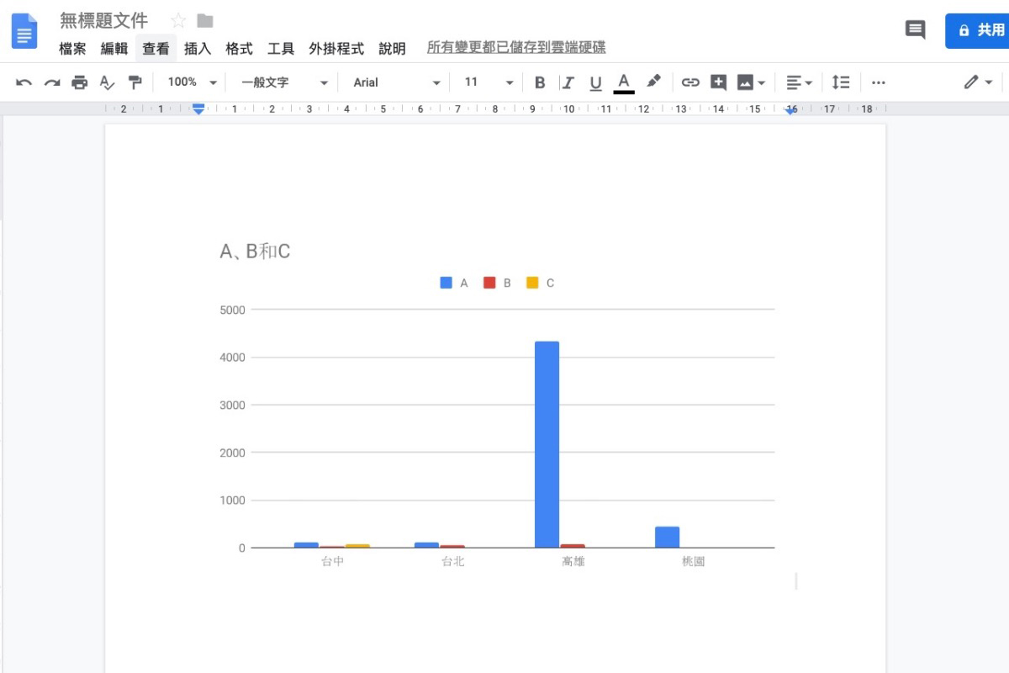Select the Print icon
Viewport: 1009px width, 673px height.
(77, 82)
